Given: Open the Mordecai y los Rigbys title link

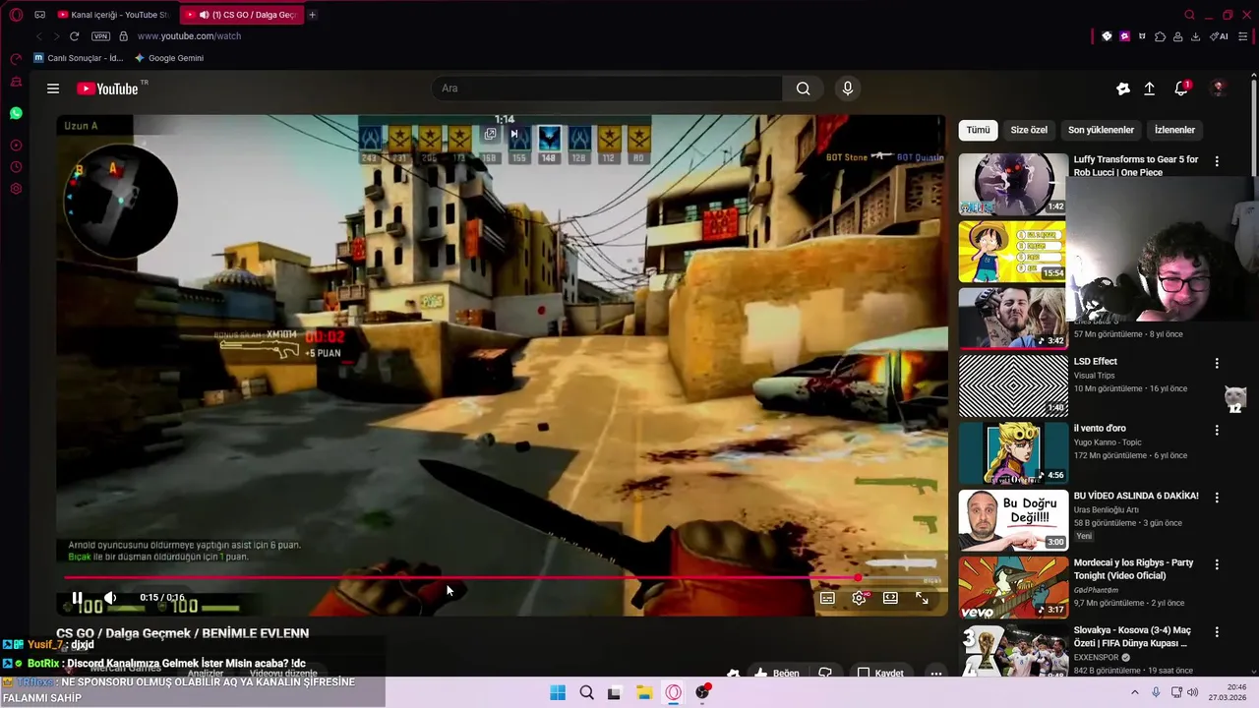Looking at the screenshot, I should [x=1133, y=568].
